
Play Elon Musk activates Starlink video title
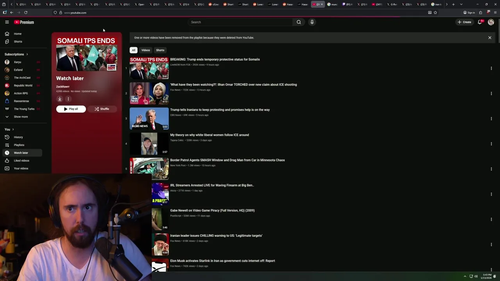[223, 261]
